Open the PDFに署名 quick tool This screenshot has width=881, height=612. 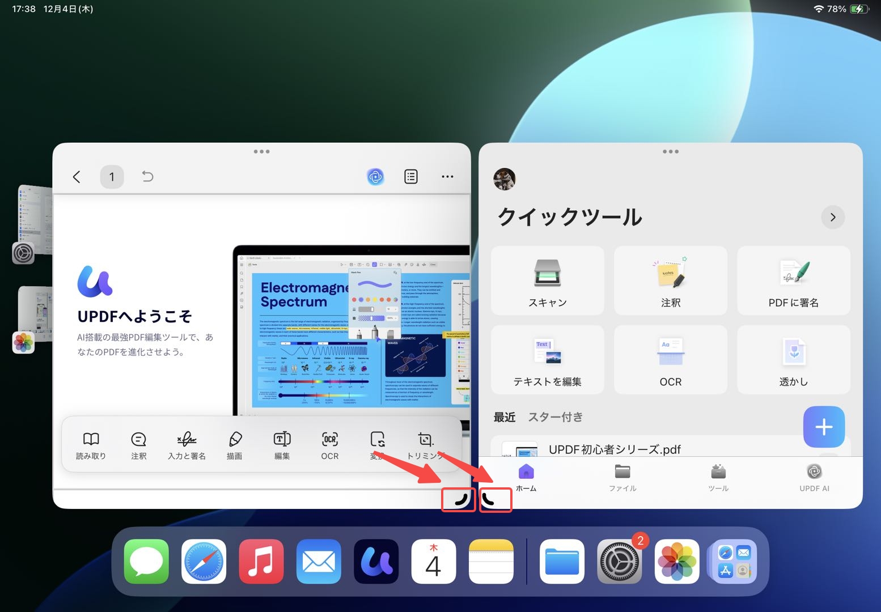tap(794, 280)
